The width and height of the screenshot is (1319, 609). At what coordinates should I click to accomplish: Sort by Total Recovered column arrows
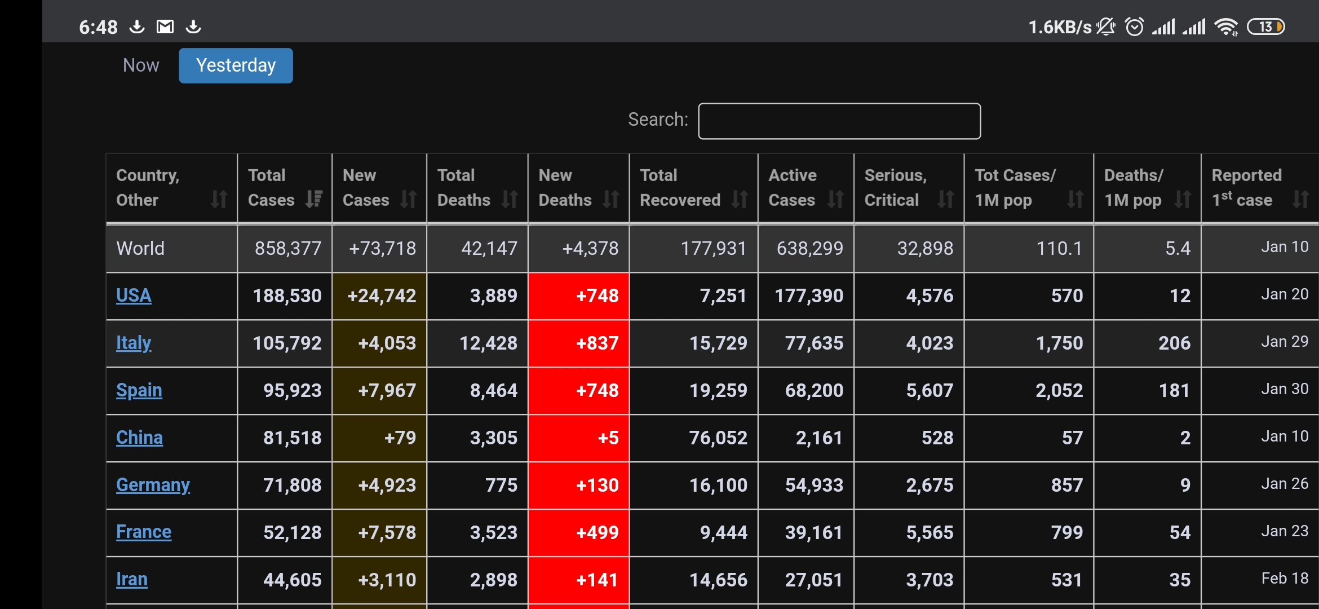(740, 199)
